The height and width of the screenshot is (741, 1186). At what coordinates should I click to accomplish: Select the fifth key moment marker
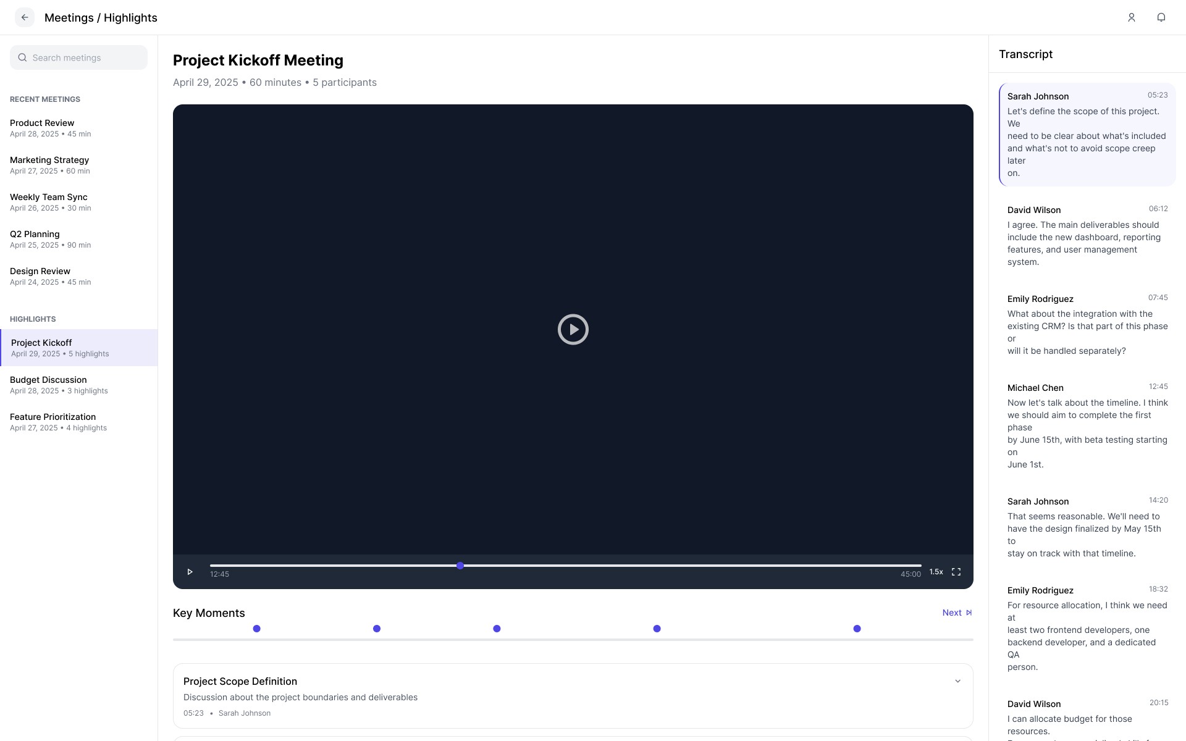(x=857, y=629)
